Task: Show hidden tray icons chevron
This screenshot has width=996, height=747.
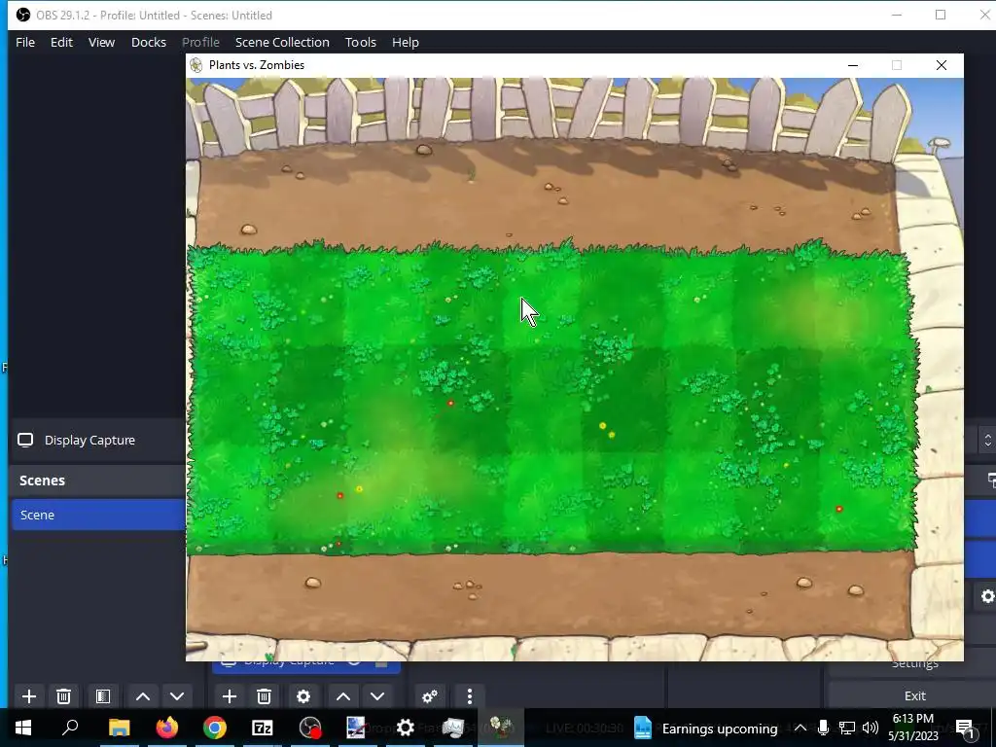Action: pos(800,728)
